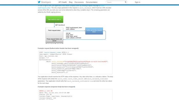Follow the oauth/request_token link in paragraph
179x100 pixels.
pyautogui.click(x=44, y=8)
